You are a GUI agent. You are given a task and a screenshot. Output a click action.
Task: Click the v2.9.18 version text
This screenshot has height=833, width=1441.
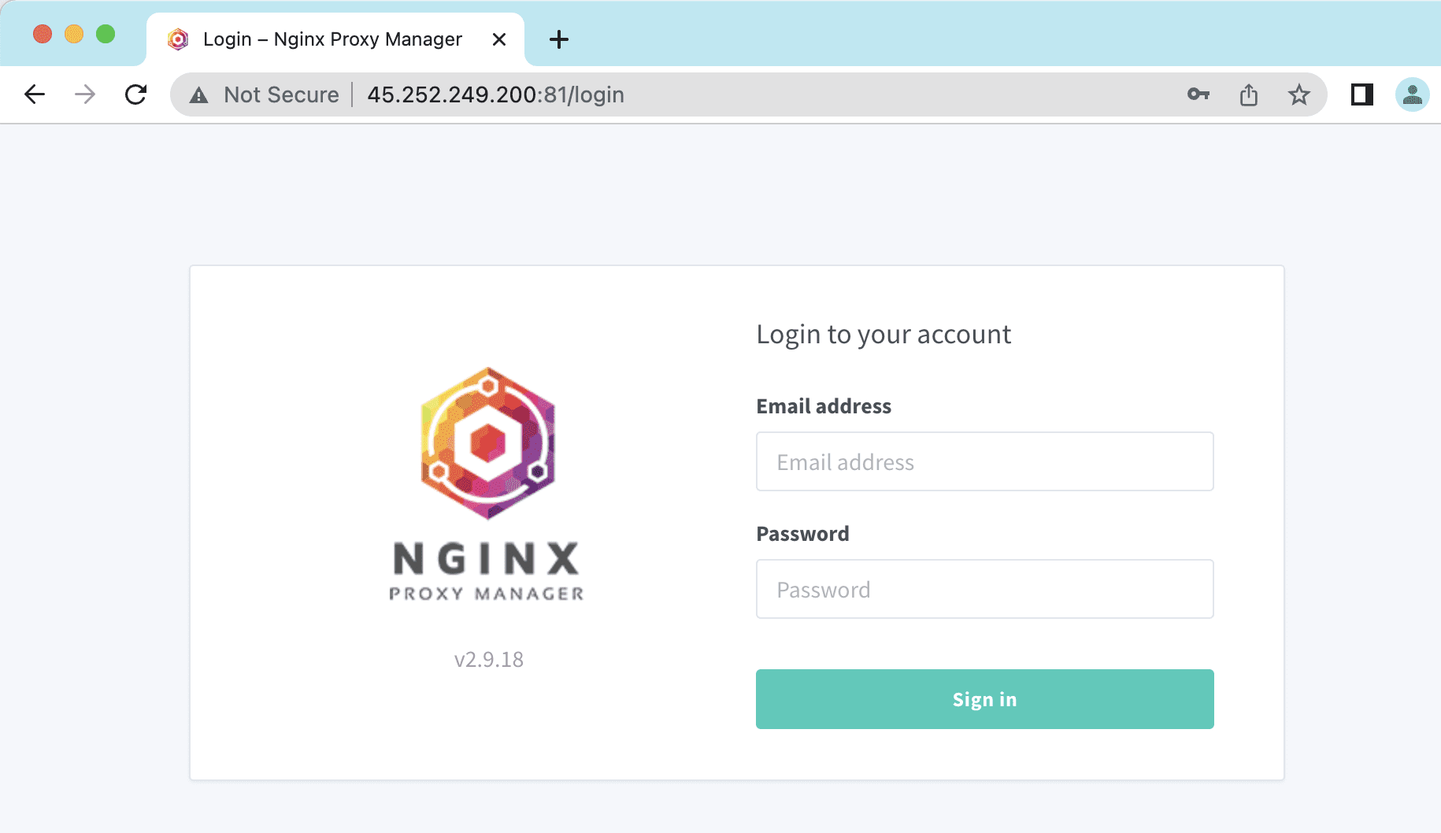488,660
